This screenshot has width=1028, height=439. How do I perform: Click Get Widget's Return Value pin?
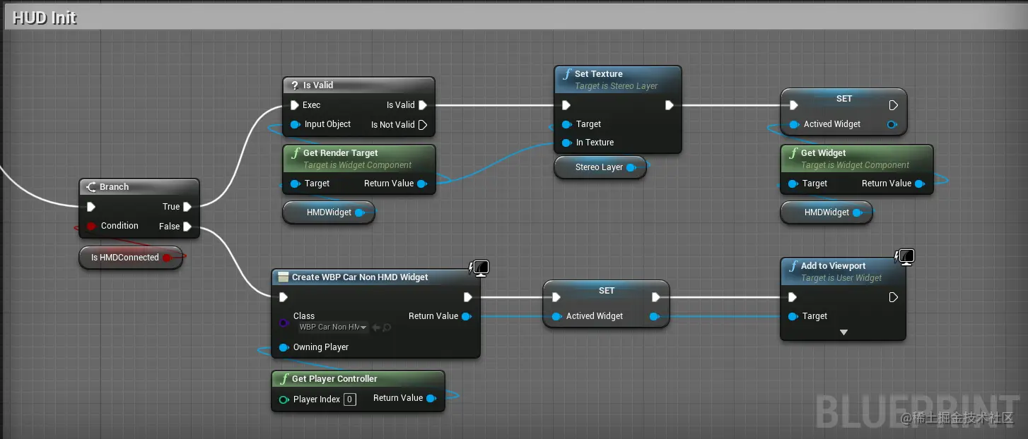pos(920,184)
